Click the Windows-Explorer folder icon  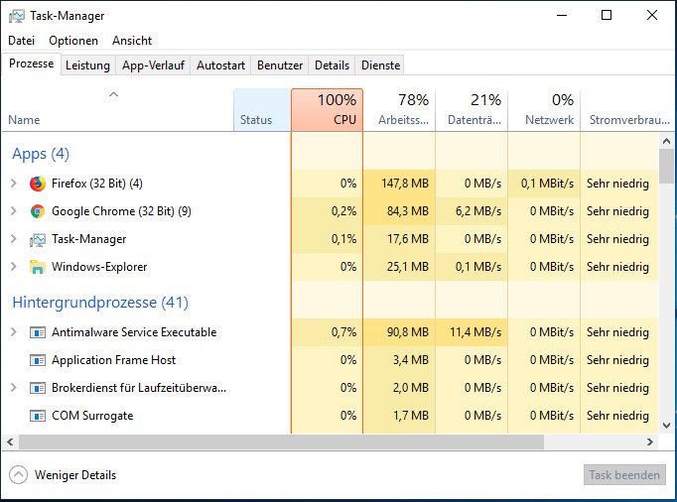click(38, 267)
